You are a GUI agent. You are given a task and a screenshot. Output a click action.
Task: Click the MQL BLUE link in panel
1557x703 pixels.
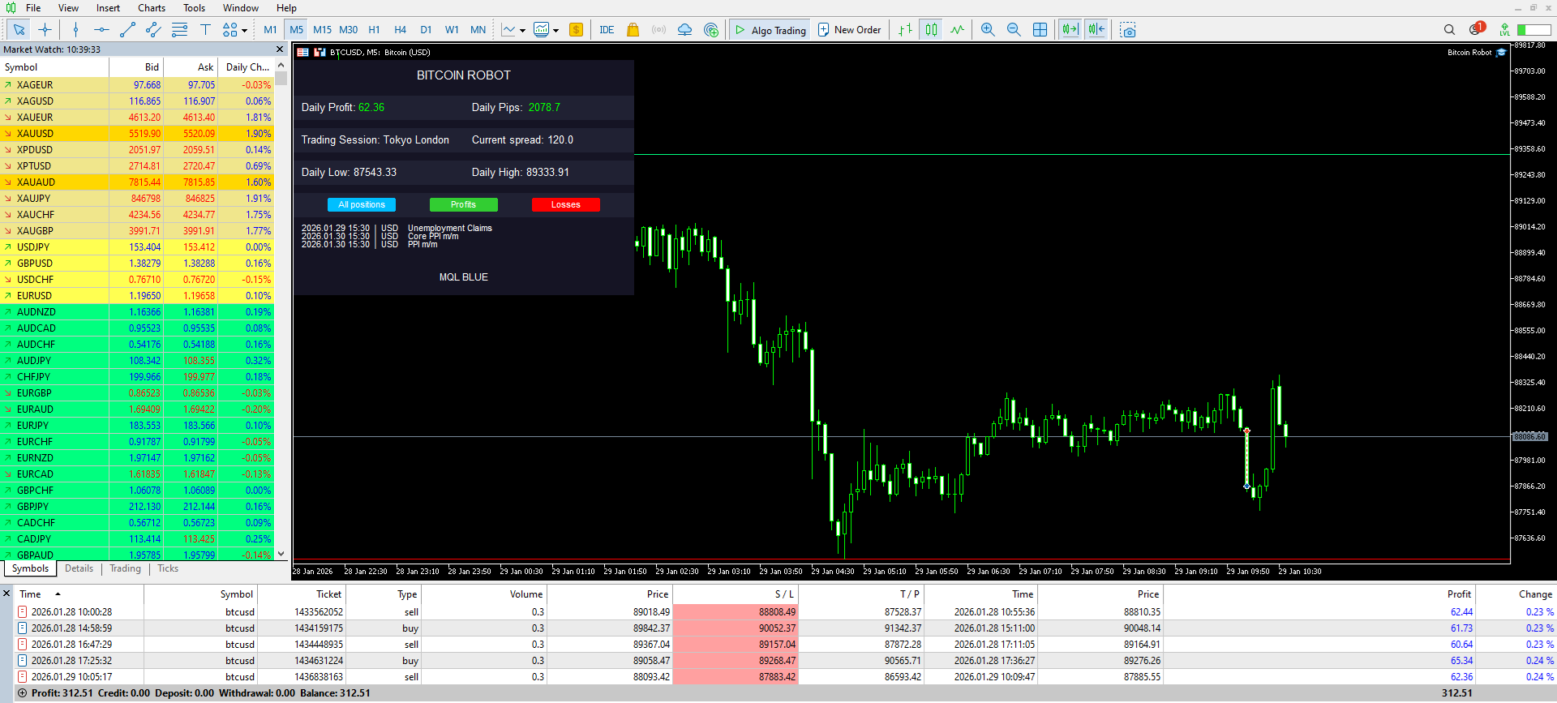[464, 277]
